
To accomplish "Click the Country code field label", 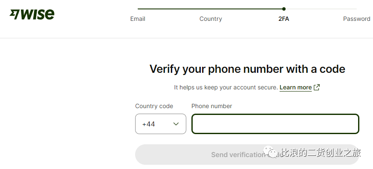I will (x=154, y=106).
